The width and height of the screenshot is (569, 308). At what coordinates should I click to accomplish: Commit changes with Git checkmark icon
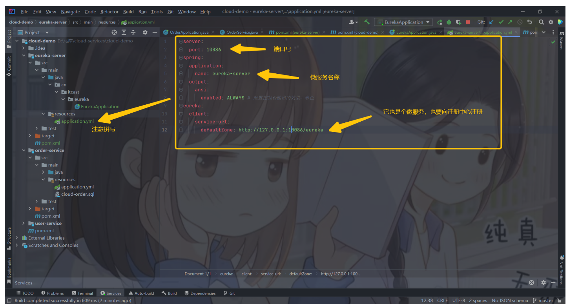point(501,22)
